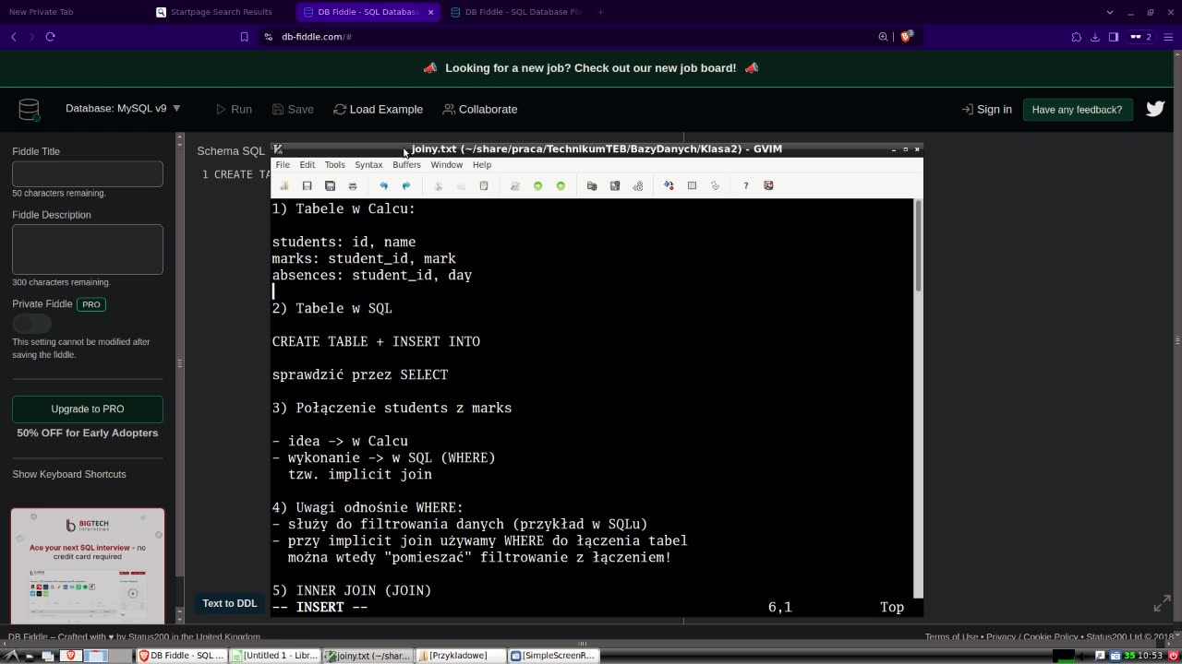The image size is (1182, 664).
Task: Open browser Extensions puzzle icon
Action: coord(1077,37)
